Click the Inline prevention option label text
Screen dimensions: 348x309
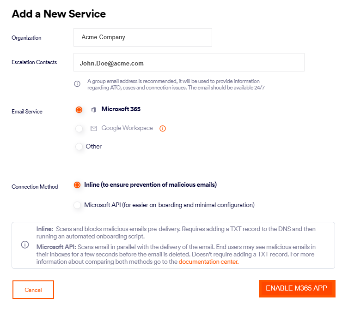point(150,185)
